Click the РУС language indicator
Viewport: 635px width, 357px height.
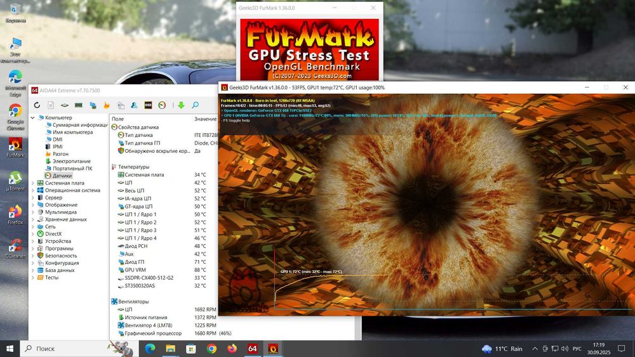pos(577,349)
